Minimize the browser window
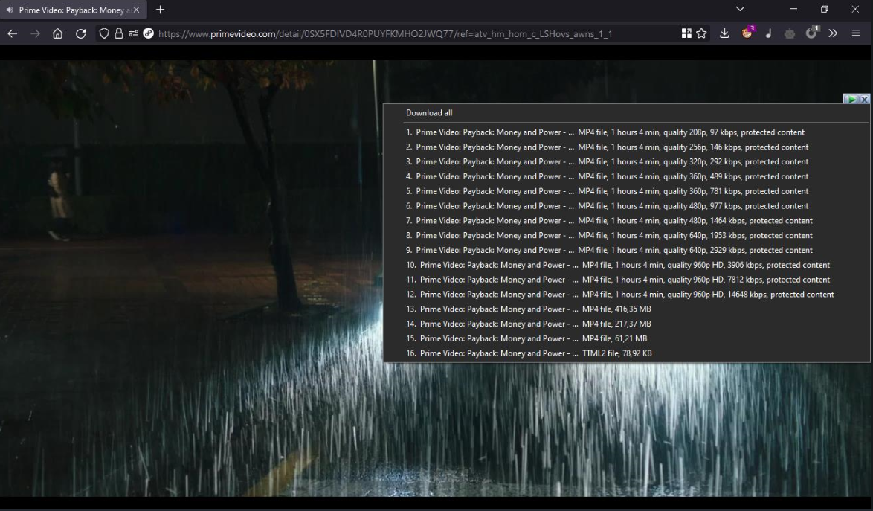 point(793,9)
